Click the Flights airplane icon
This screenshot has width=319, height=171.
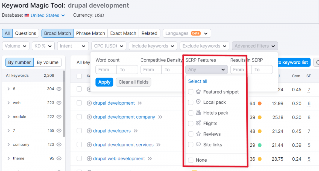198,123
